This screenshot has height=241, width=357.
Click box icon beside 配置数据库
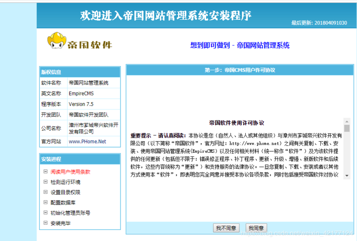click(x=45, y=202)
